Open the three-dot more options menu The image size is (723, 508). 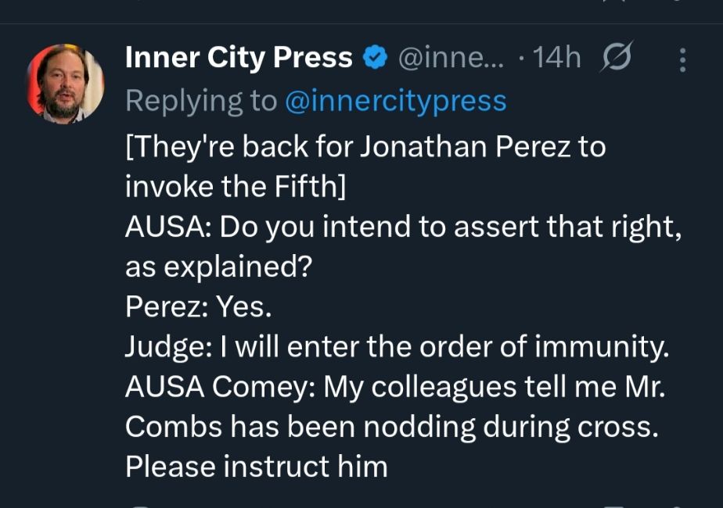coord(682,60)
